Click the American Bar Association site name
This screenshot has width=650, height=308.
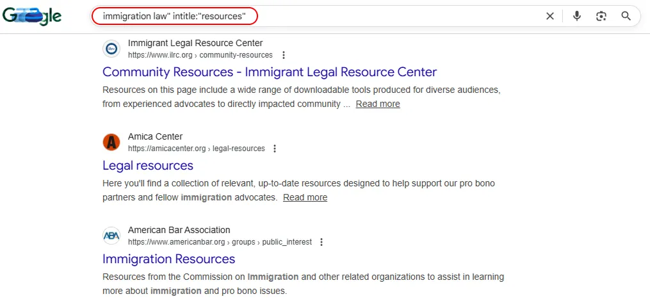point(179,230)
